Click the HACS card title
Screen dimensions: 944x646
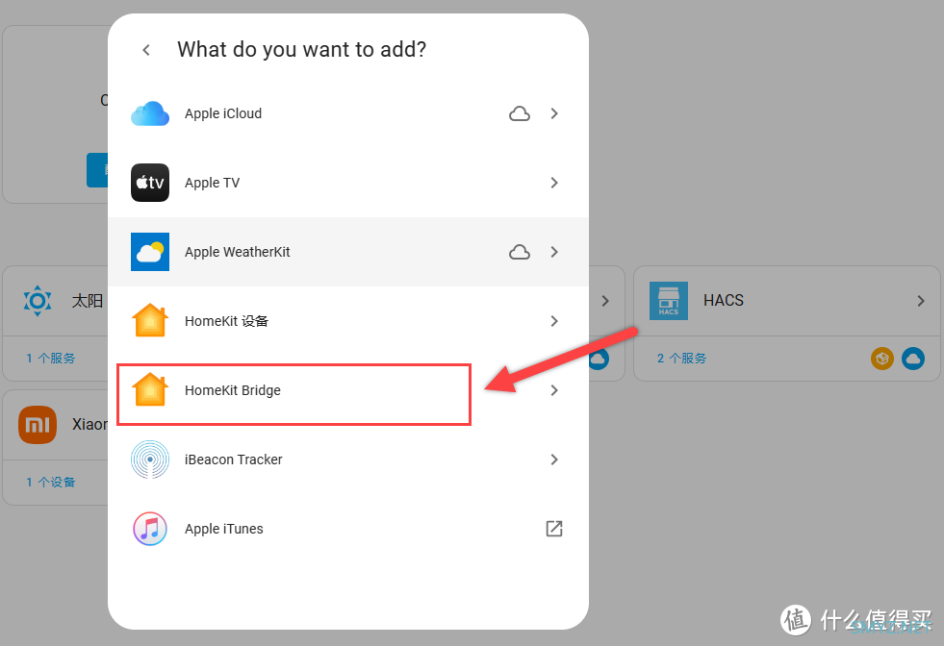724,301
